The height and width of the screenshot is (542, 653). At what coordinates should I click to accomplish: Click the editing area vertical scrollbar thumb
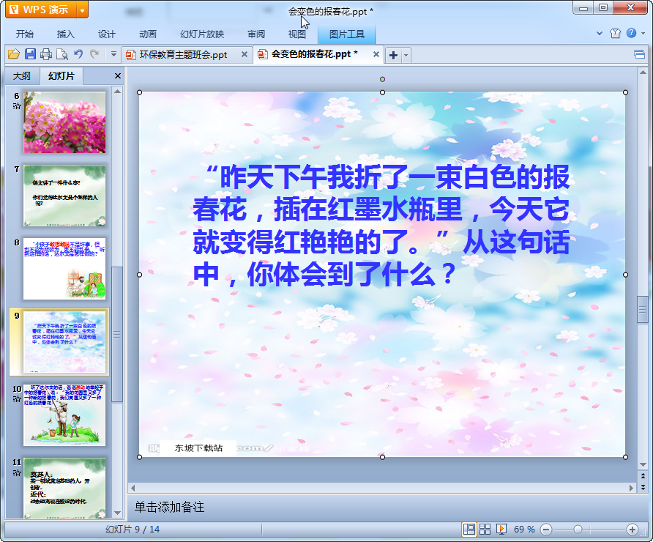(x=643, y=309)
